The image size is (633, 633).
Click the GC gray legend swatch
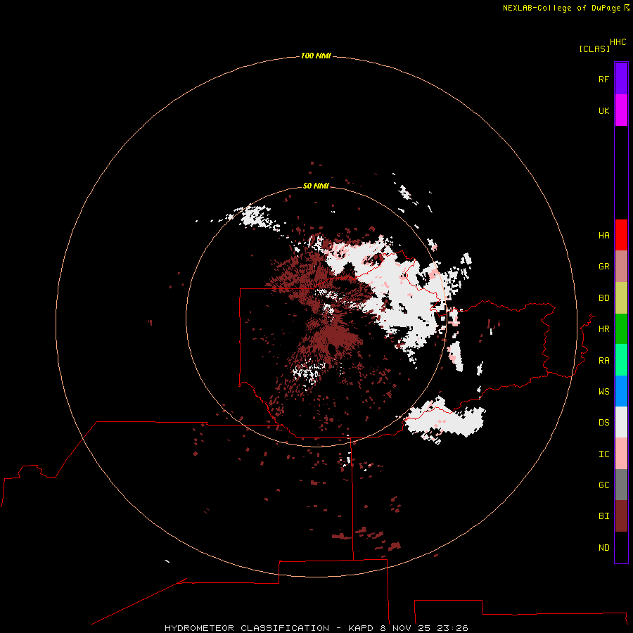tap(621, 485)
